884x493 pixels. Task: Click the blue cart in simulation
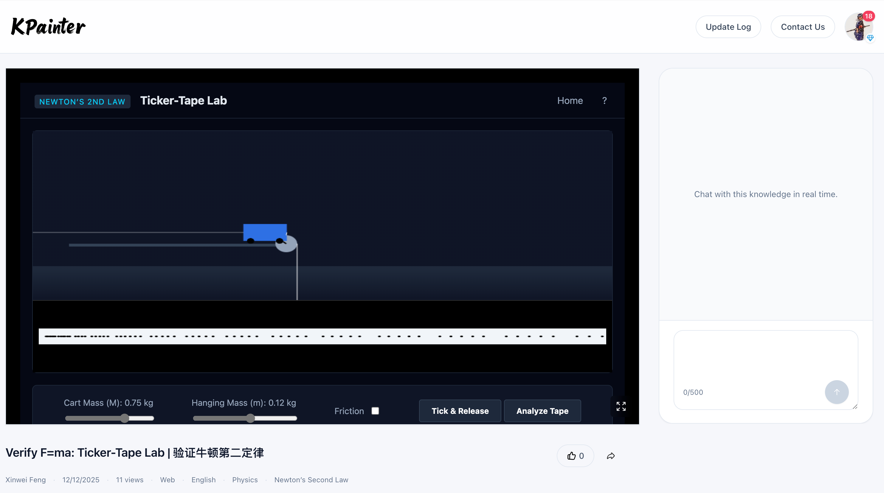tap(265, 232)
